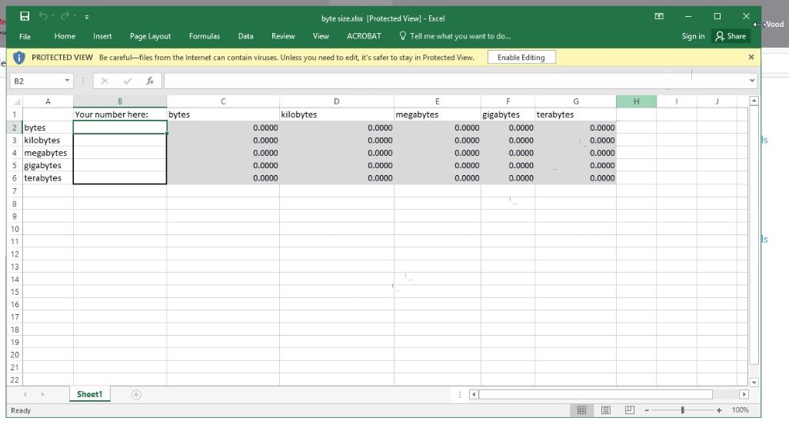Screen dimensions: 789x434
Task: Select row 7 header
Action: click(x=15, y=191)
